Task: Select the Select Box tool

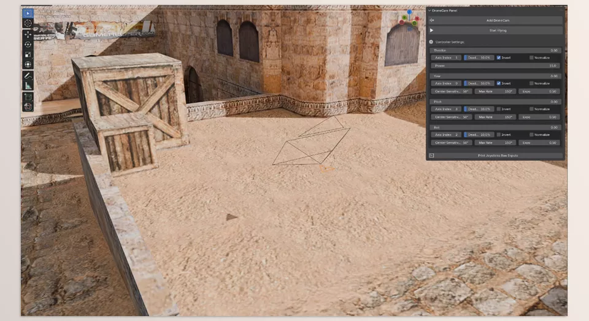Action: (x=28, y=13)
